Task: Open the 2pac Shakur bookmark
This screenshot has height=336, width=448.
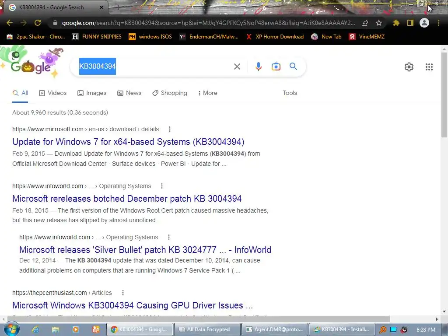Action: [36, 37]
